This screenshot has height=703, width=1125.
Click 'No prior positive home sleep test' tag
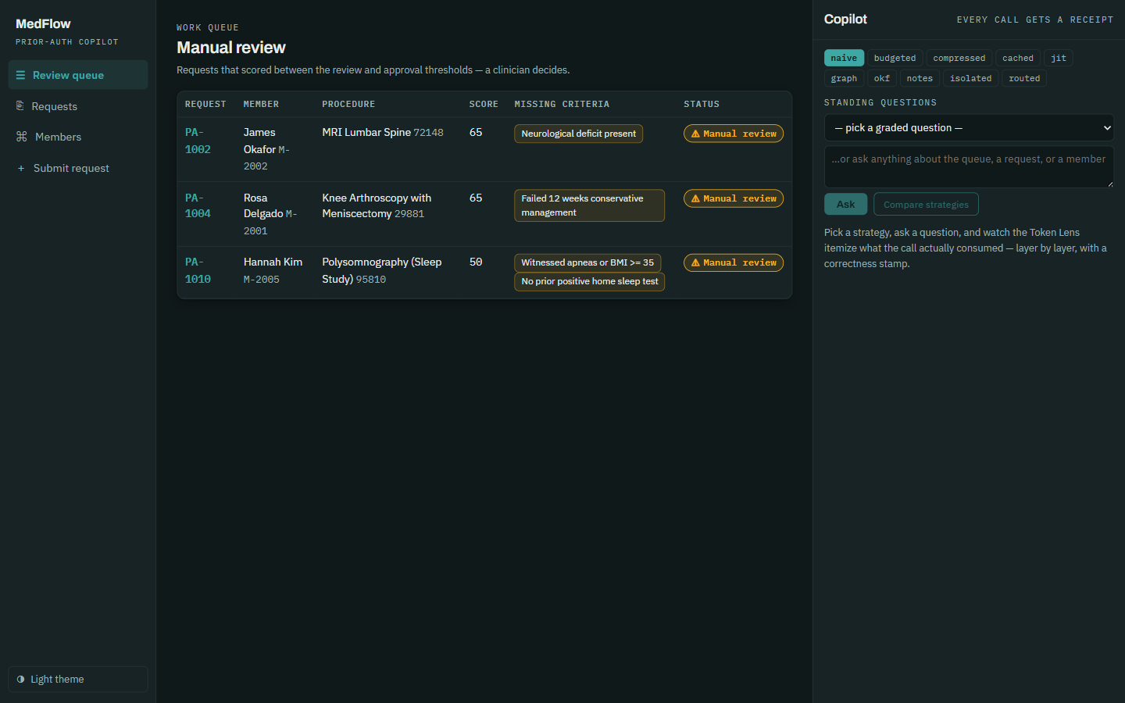(590, 282)
